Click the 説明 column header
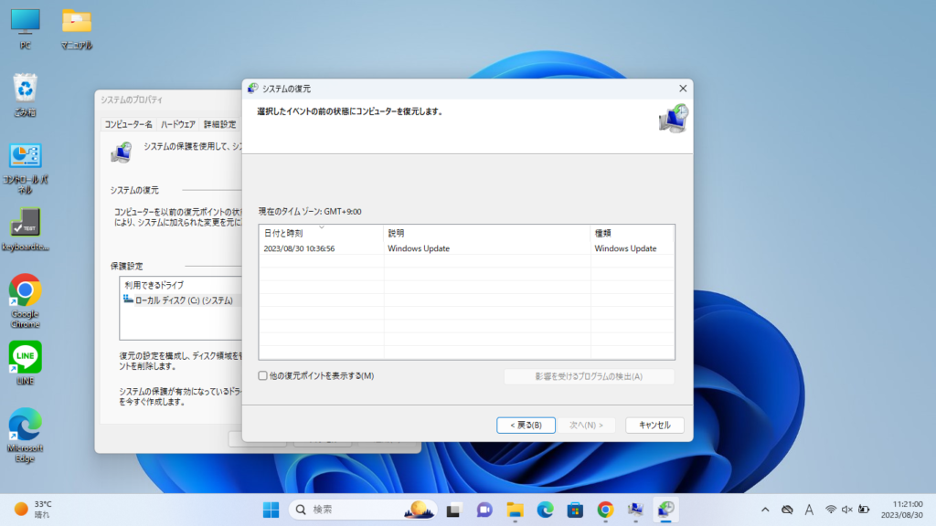This screenshot has height=526, width=936. [x=486, y=233]
